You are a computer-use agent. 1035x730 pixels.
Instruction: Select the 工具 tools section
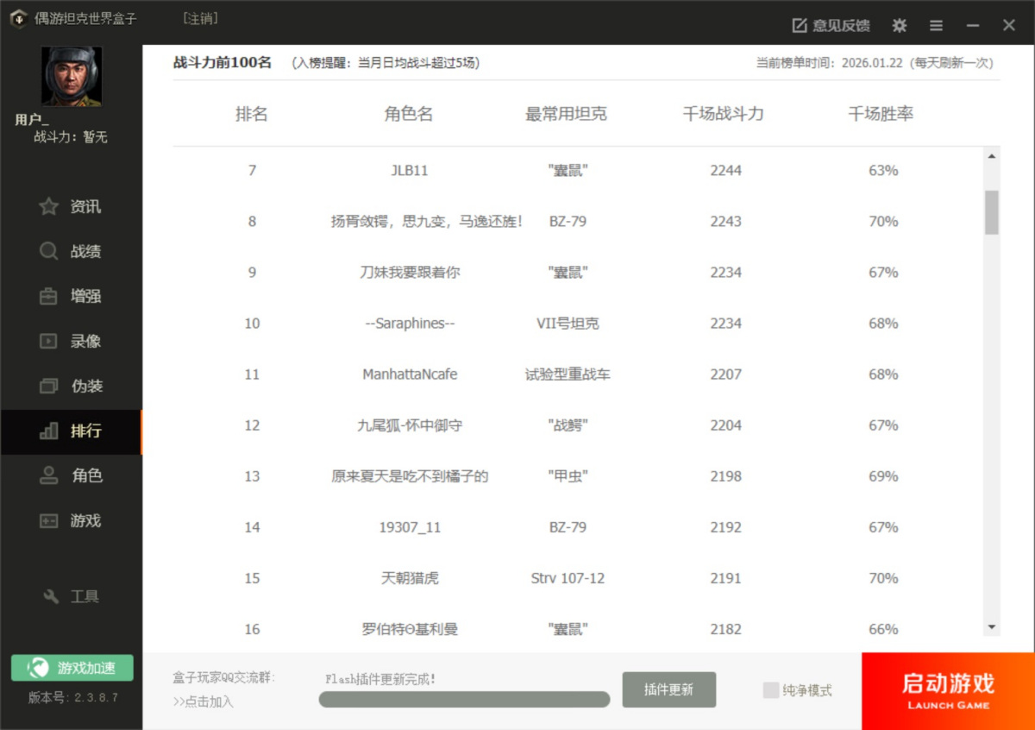click(x=72, y=595)
